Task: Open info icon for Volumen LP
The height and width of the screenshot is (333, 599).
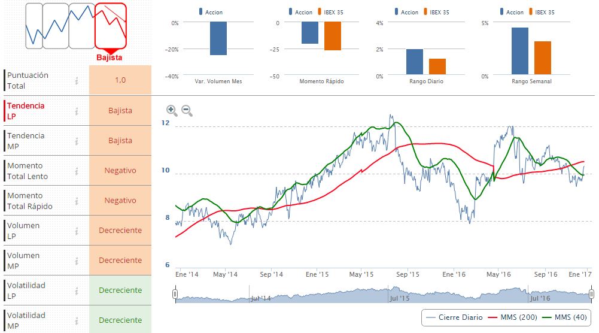Action: click(x=77, y=231)
